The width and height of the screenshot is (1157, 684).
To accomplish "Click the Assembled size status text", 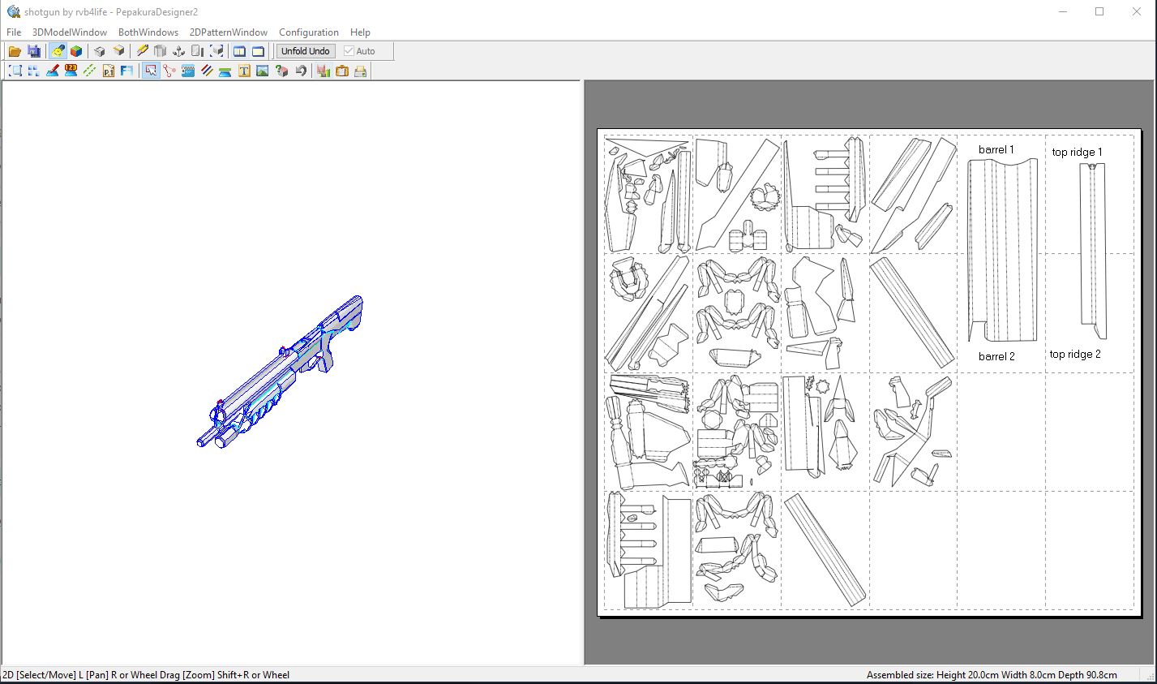I will coord(992,675).
